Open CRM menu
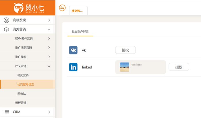 [28, 112]
